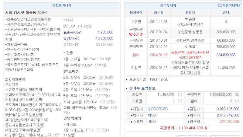
Task: Click the 표준공시(㎡) link
Action: click(73, 32)
